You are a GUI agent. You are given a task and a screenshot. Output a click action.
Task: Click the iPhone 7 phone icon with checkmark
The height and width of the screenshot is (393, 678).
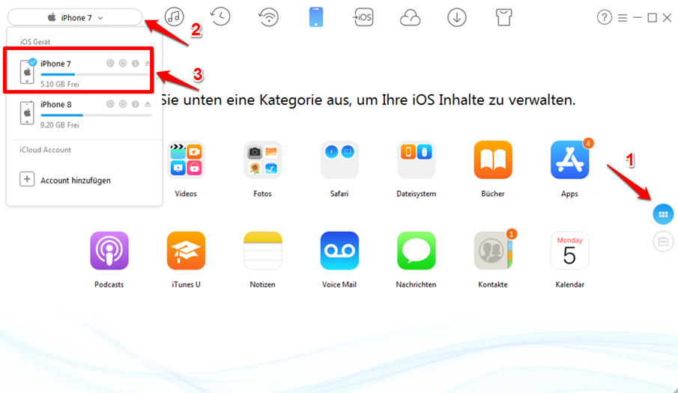pos(27,71)
